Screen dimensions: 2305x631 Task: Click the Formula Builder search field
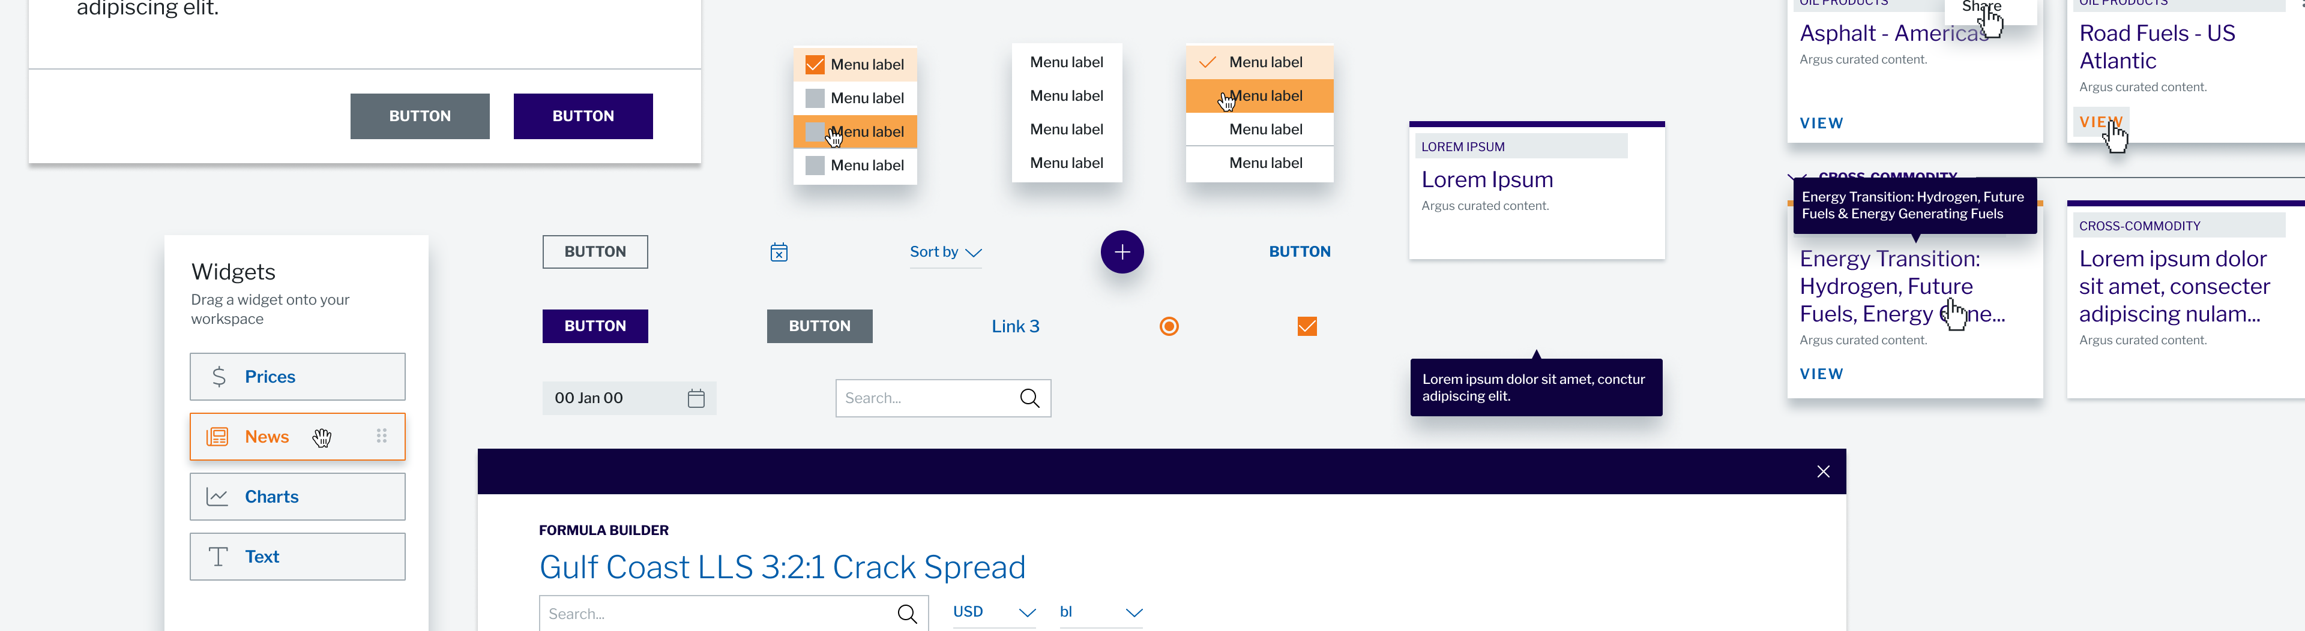click(x=716, y=614)
